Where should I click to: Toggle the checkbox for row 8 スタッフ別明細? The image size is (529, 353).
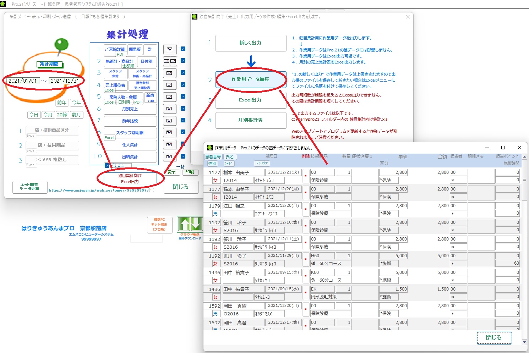[x=183, y=132]
